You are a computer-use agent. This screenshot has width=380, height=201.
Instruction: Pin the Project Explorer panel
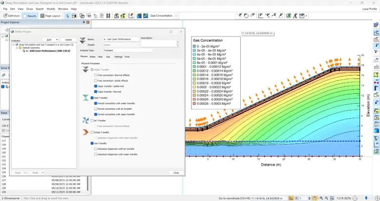83,22
